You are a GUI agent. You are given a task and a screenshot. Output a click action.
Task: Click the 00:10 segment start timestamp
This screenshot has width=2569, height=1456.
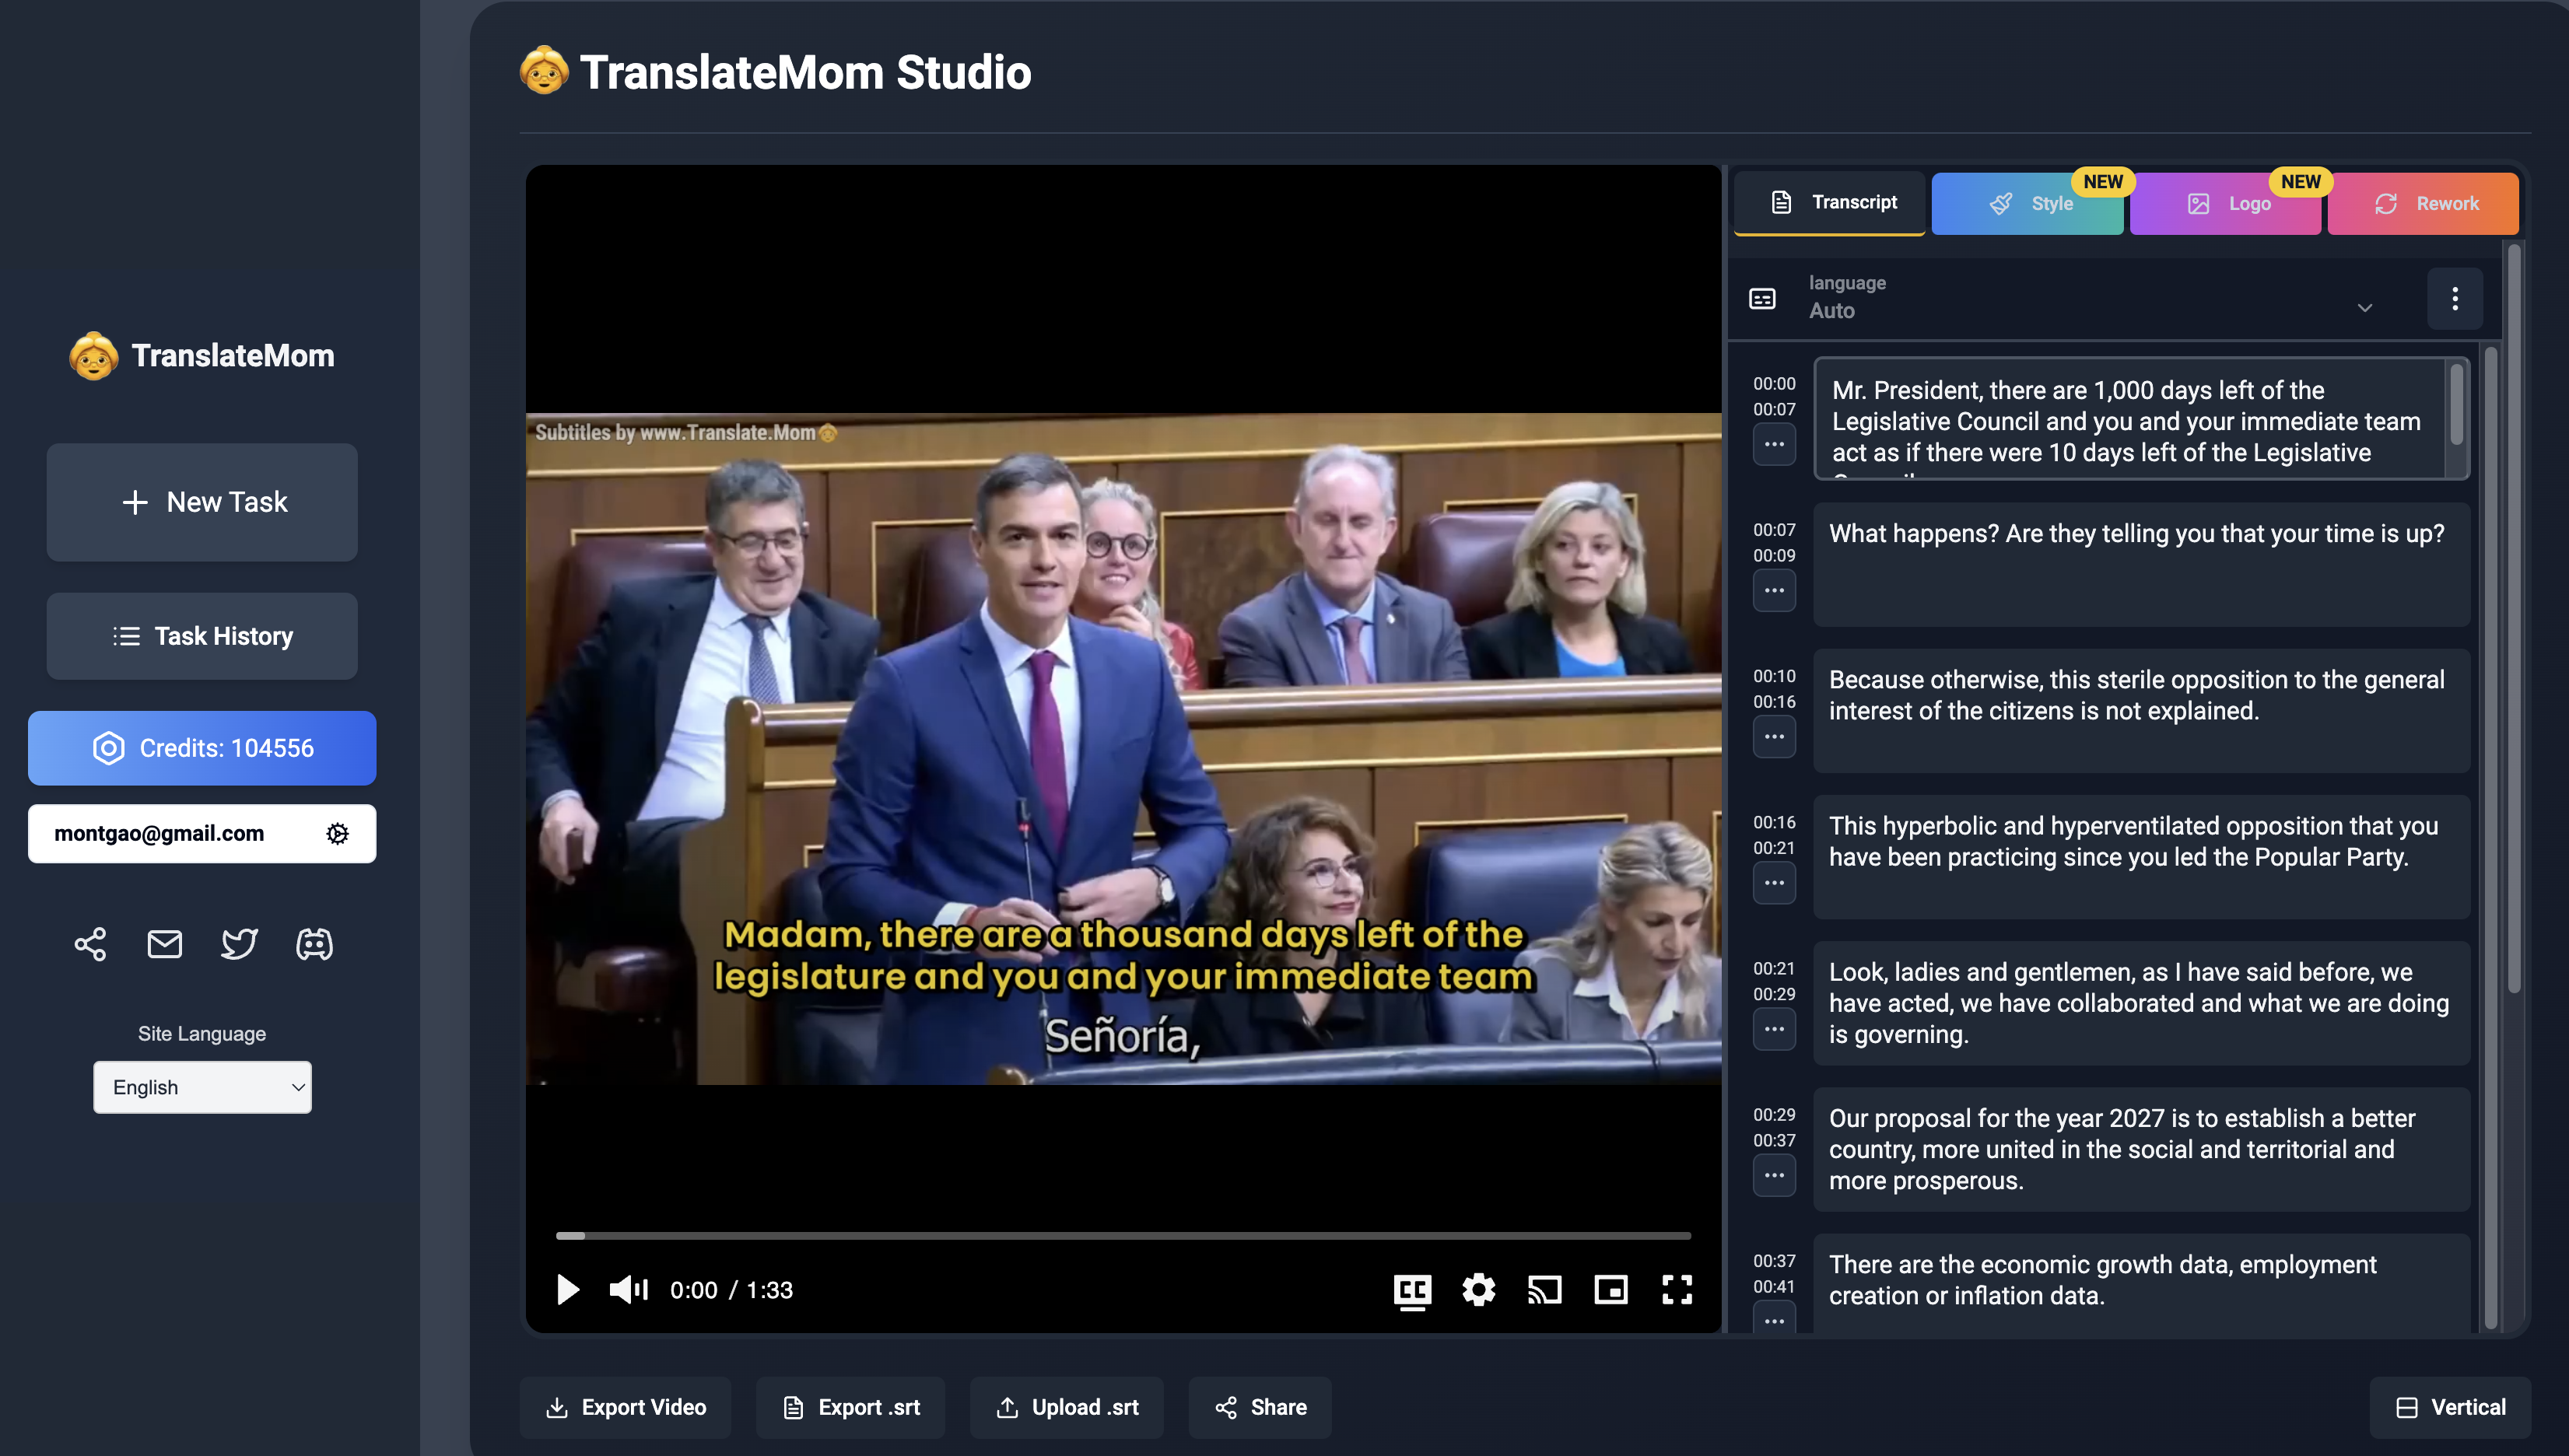point(1774,677)
